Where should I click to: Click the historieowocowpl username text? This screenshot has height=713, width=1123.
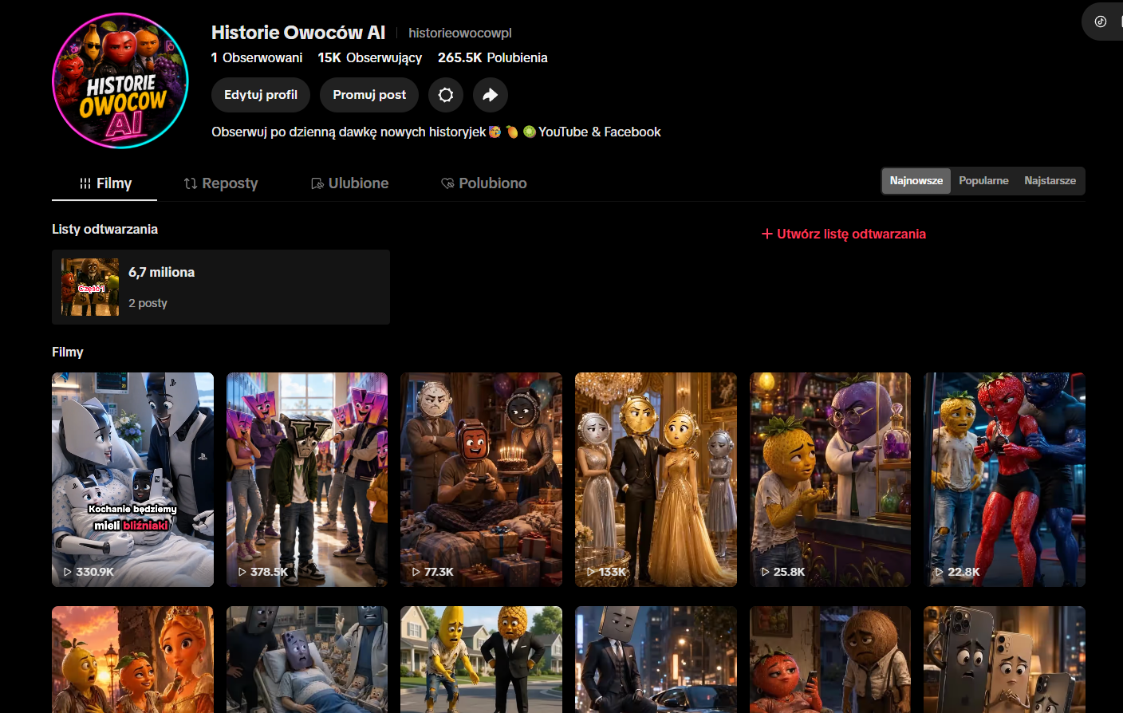pyautogui.click(x=460, y=33)
